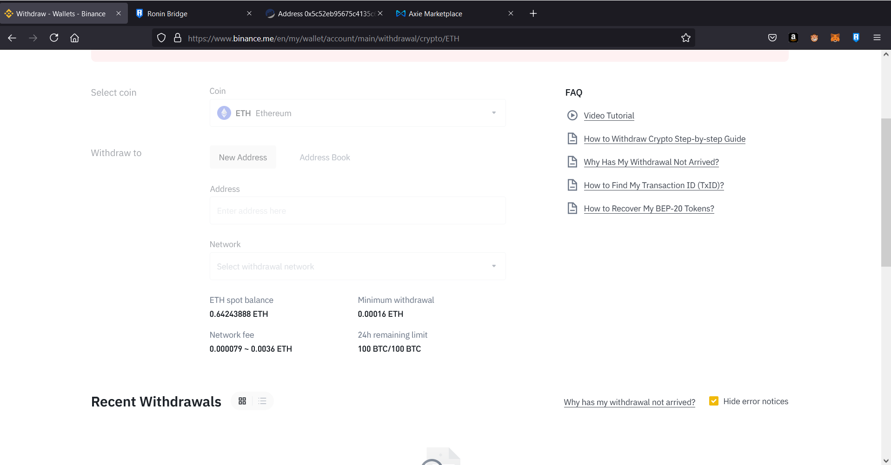Image resolution: width=891 pixels, height=465 pixels.
Task: Click the brown face extension icon
Action: tap(814, 38)
